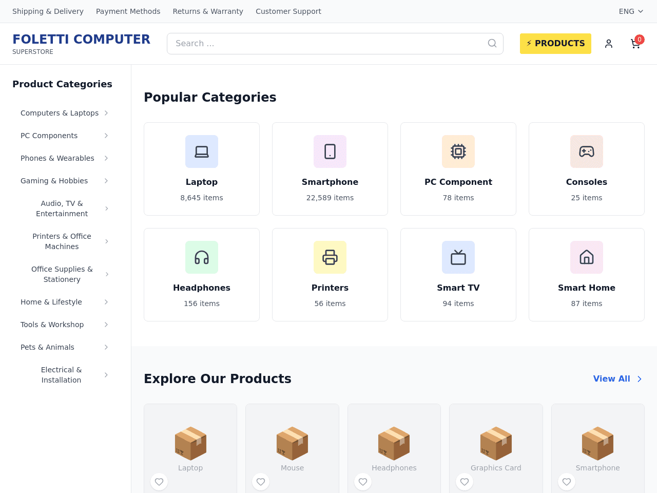
Task: Open the shopping cart icon
Action: pos(635,44)
